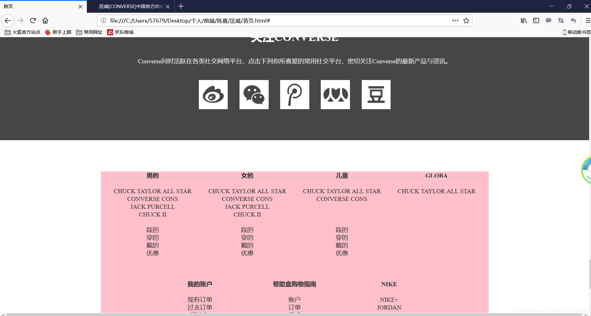
Task: Open the 新手上路 bookmark
Action: (58, 32)
